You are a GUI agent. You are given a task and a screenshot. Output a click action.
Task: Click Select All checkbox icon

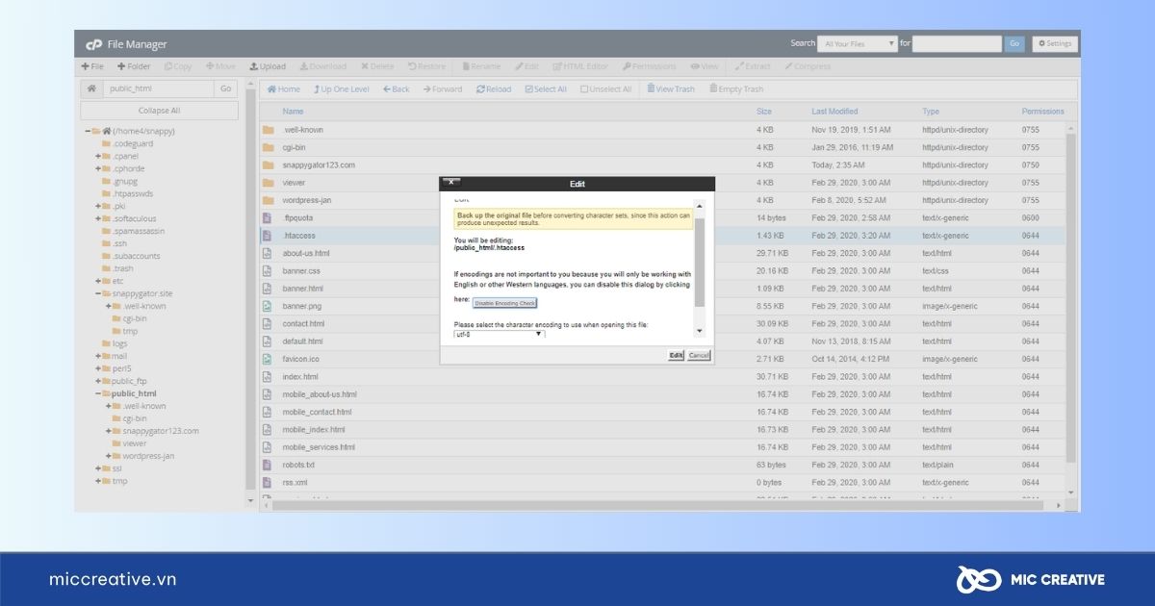pyautogui.click(x=528, y=89)
